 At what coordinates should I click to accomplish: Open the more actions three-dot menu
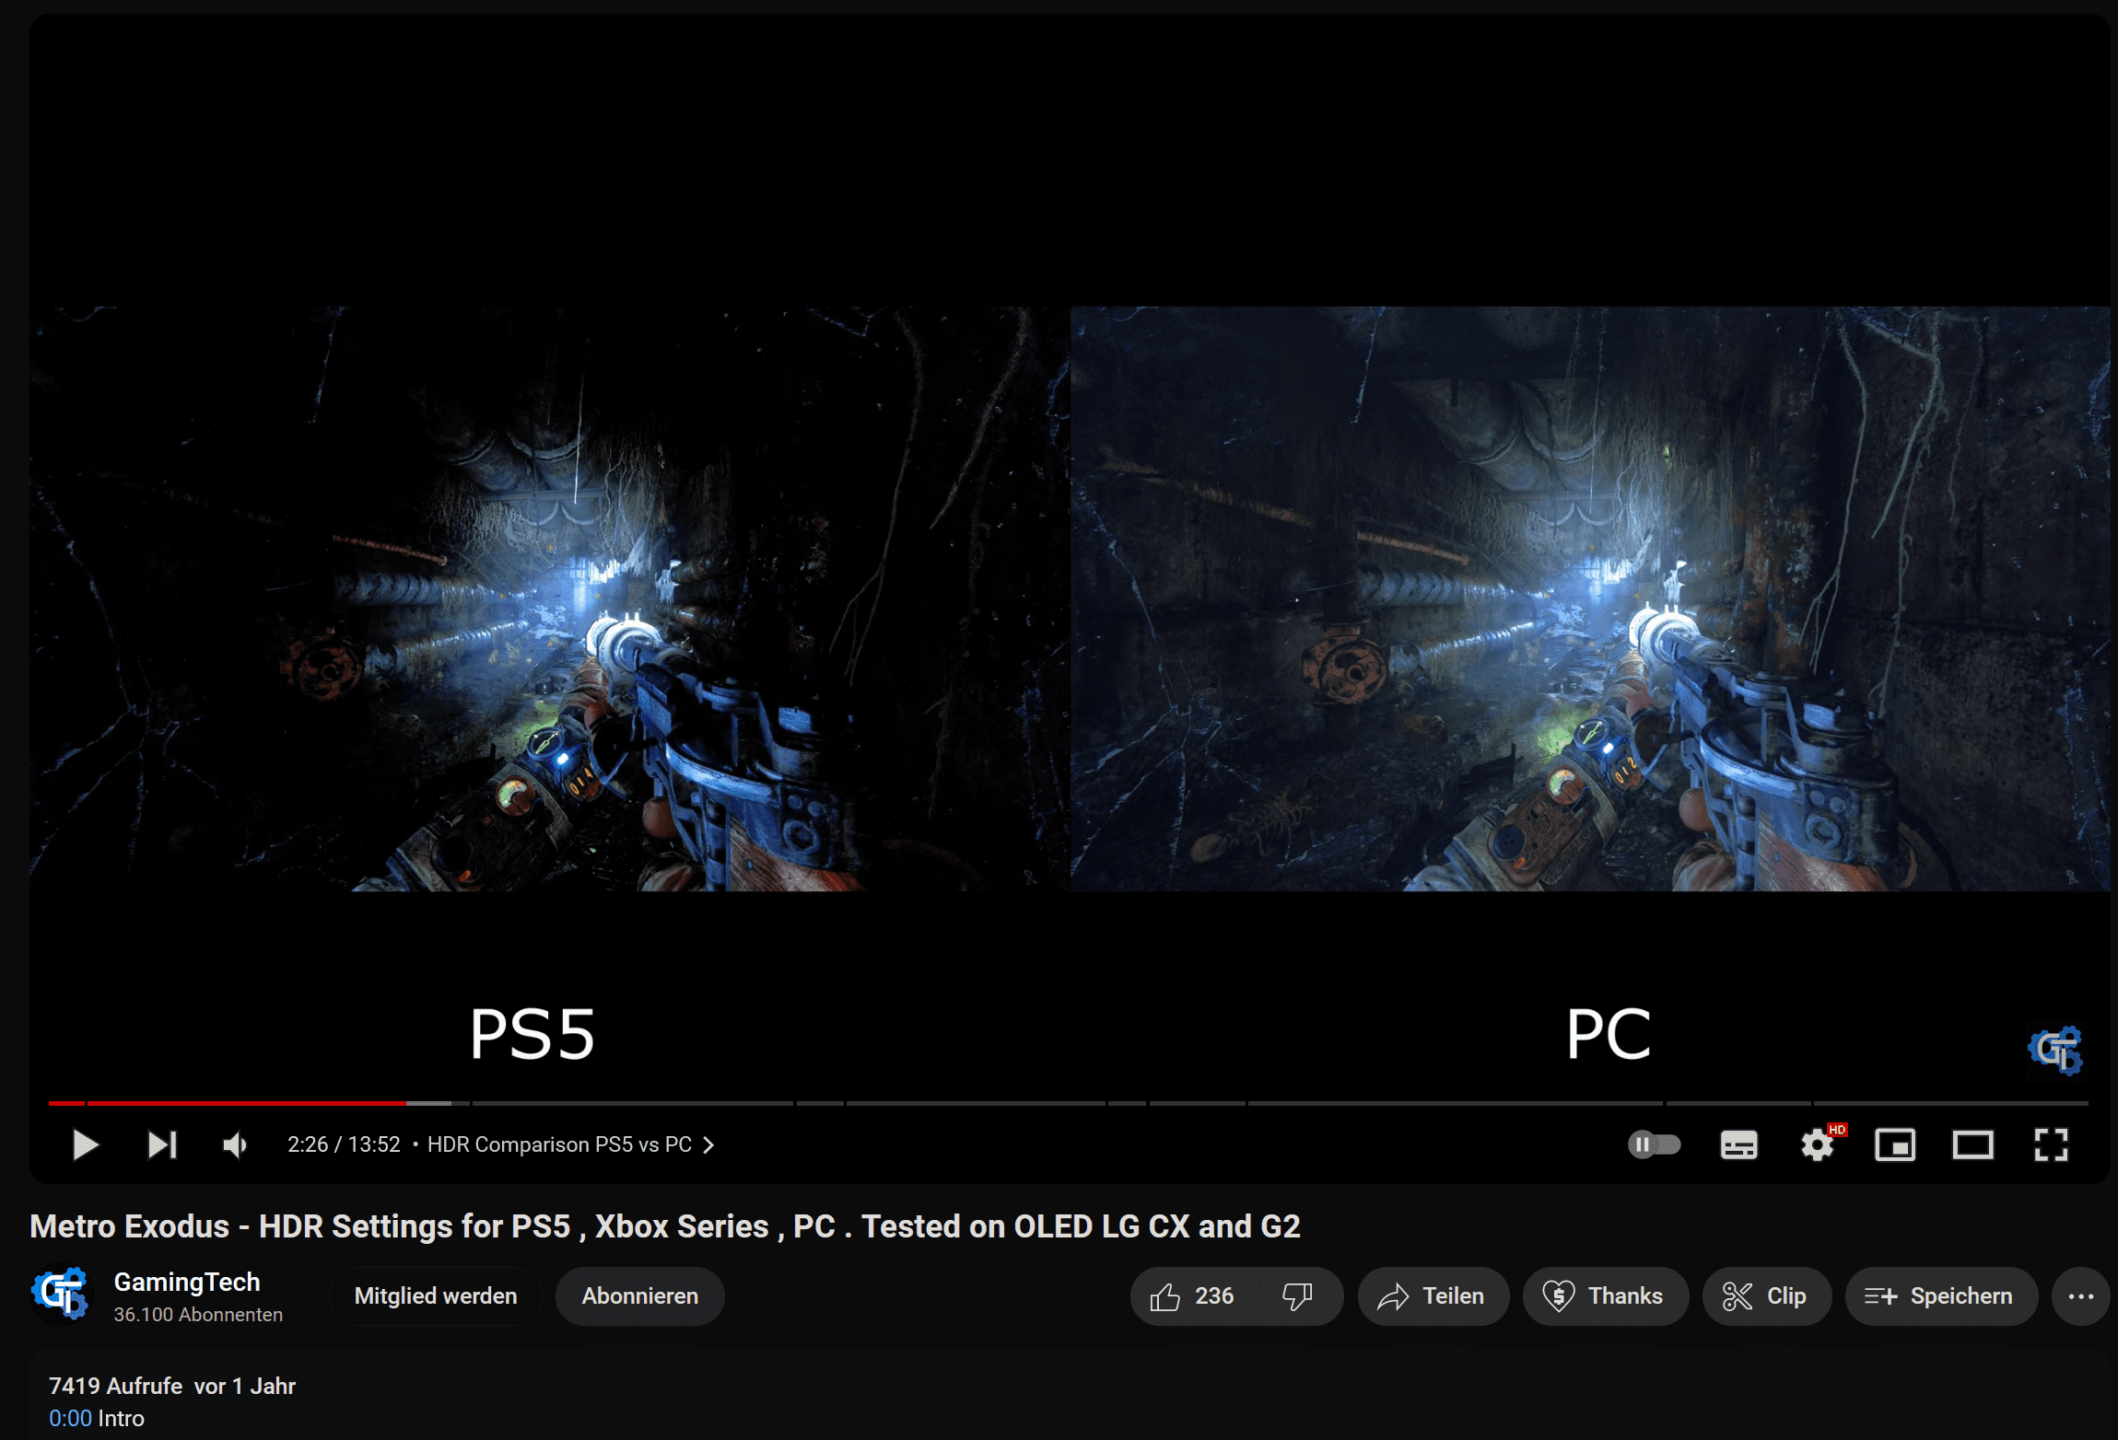coord(2080,1296)
